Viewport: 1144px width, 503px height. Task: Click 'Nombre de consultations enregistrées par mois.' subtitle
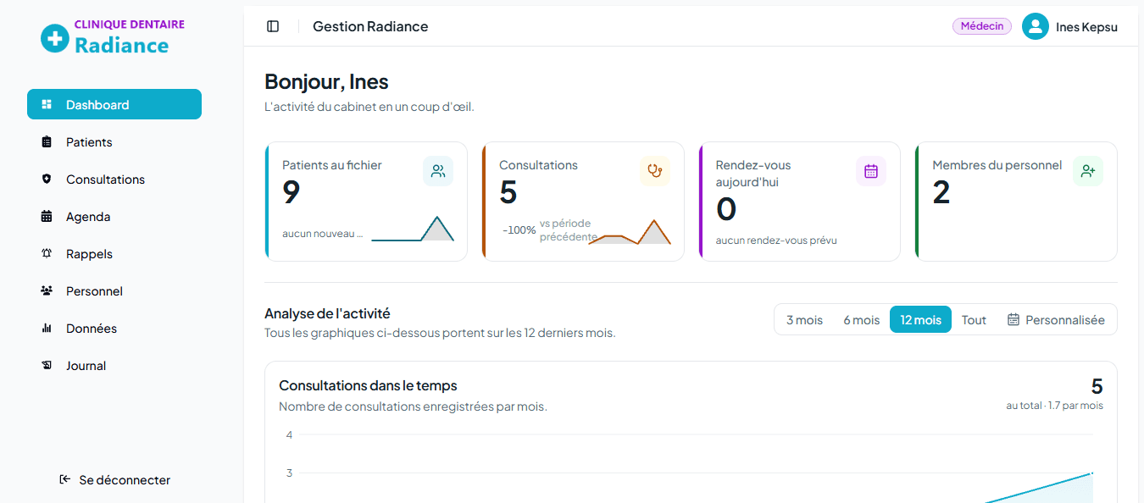click(413, 406)
